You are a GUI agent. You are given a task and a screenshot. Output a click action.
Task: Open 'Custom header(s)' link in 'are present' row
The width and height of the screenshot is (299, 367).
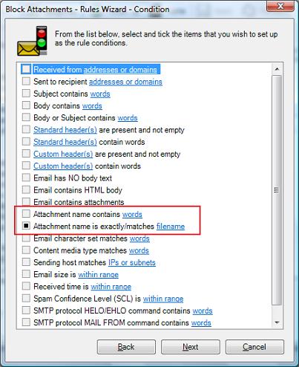pos(63,154)
